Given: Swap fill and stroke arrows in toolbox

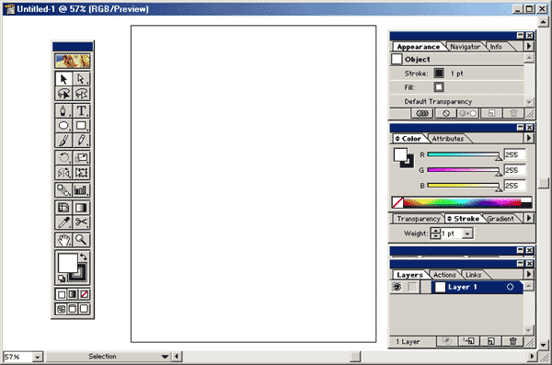Looking at the screenshot, I should coord(84,257).
